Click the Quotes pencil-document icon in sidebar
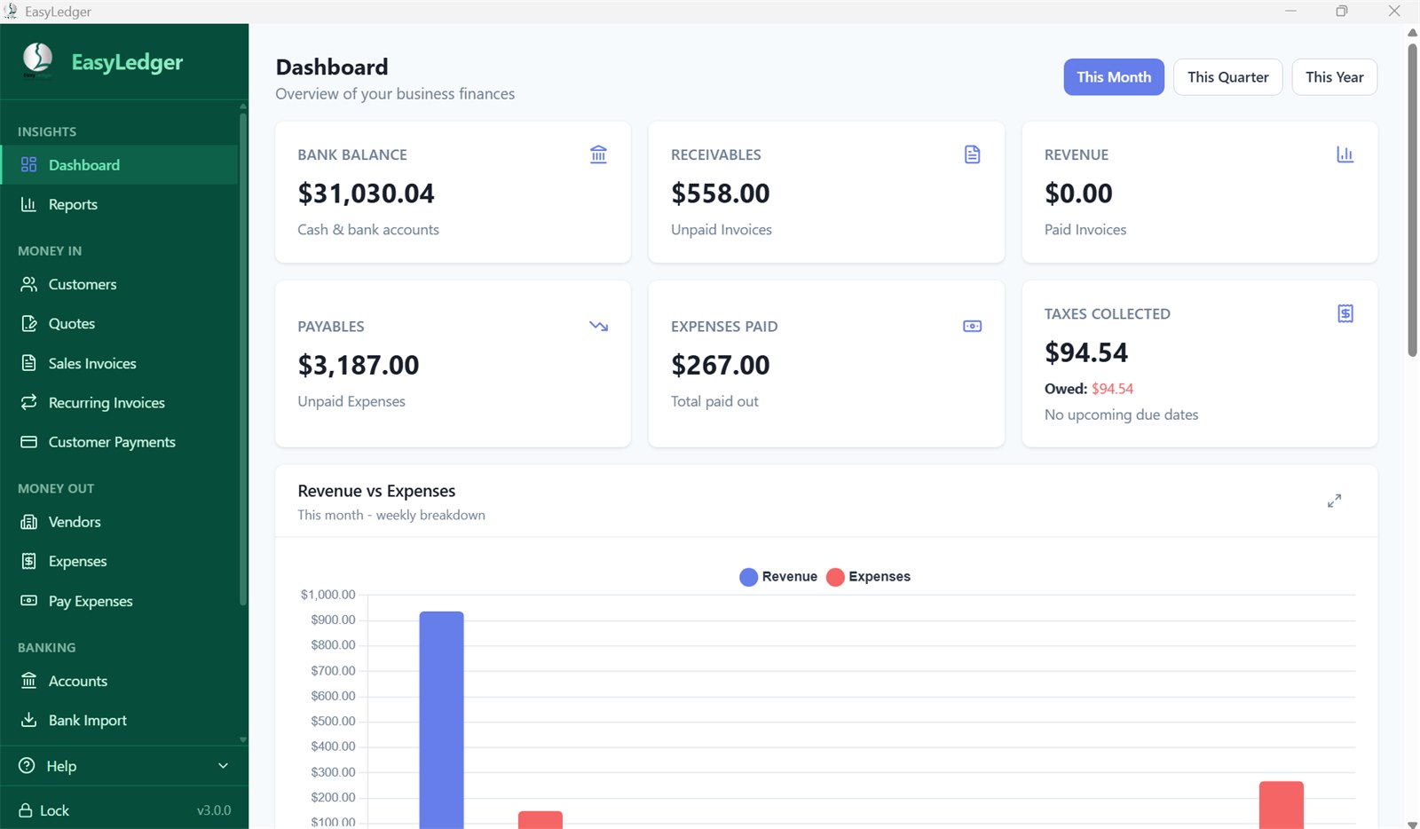Screen dimensions: 1420x829 coord(29,324)
